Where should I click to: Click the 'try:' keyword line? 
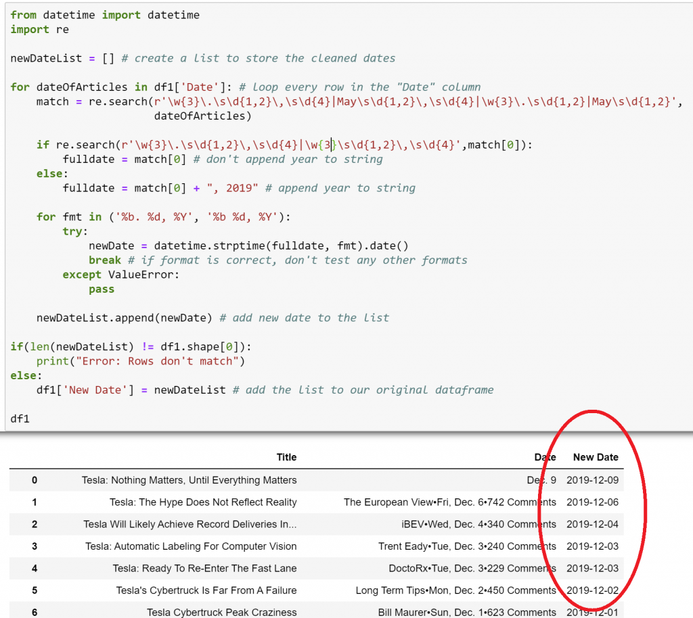[x=75, y=231]
